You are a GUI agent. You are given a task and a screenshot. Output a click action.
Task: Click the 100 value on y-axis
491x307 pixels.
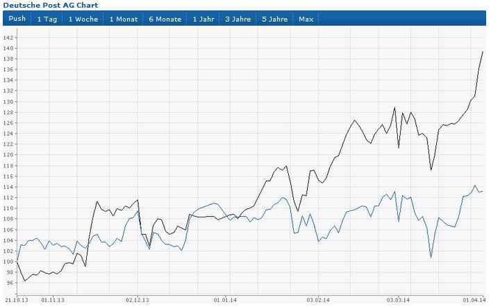[x=8, y=262]
